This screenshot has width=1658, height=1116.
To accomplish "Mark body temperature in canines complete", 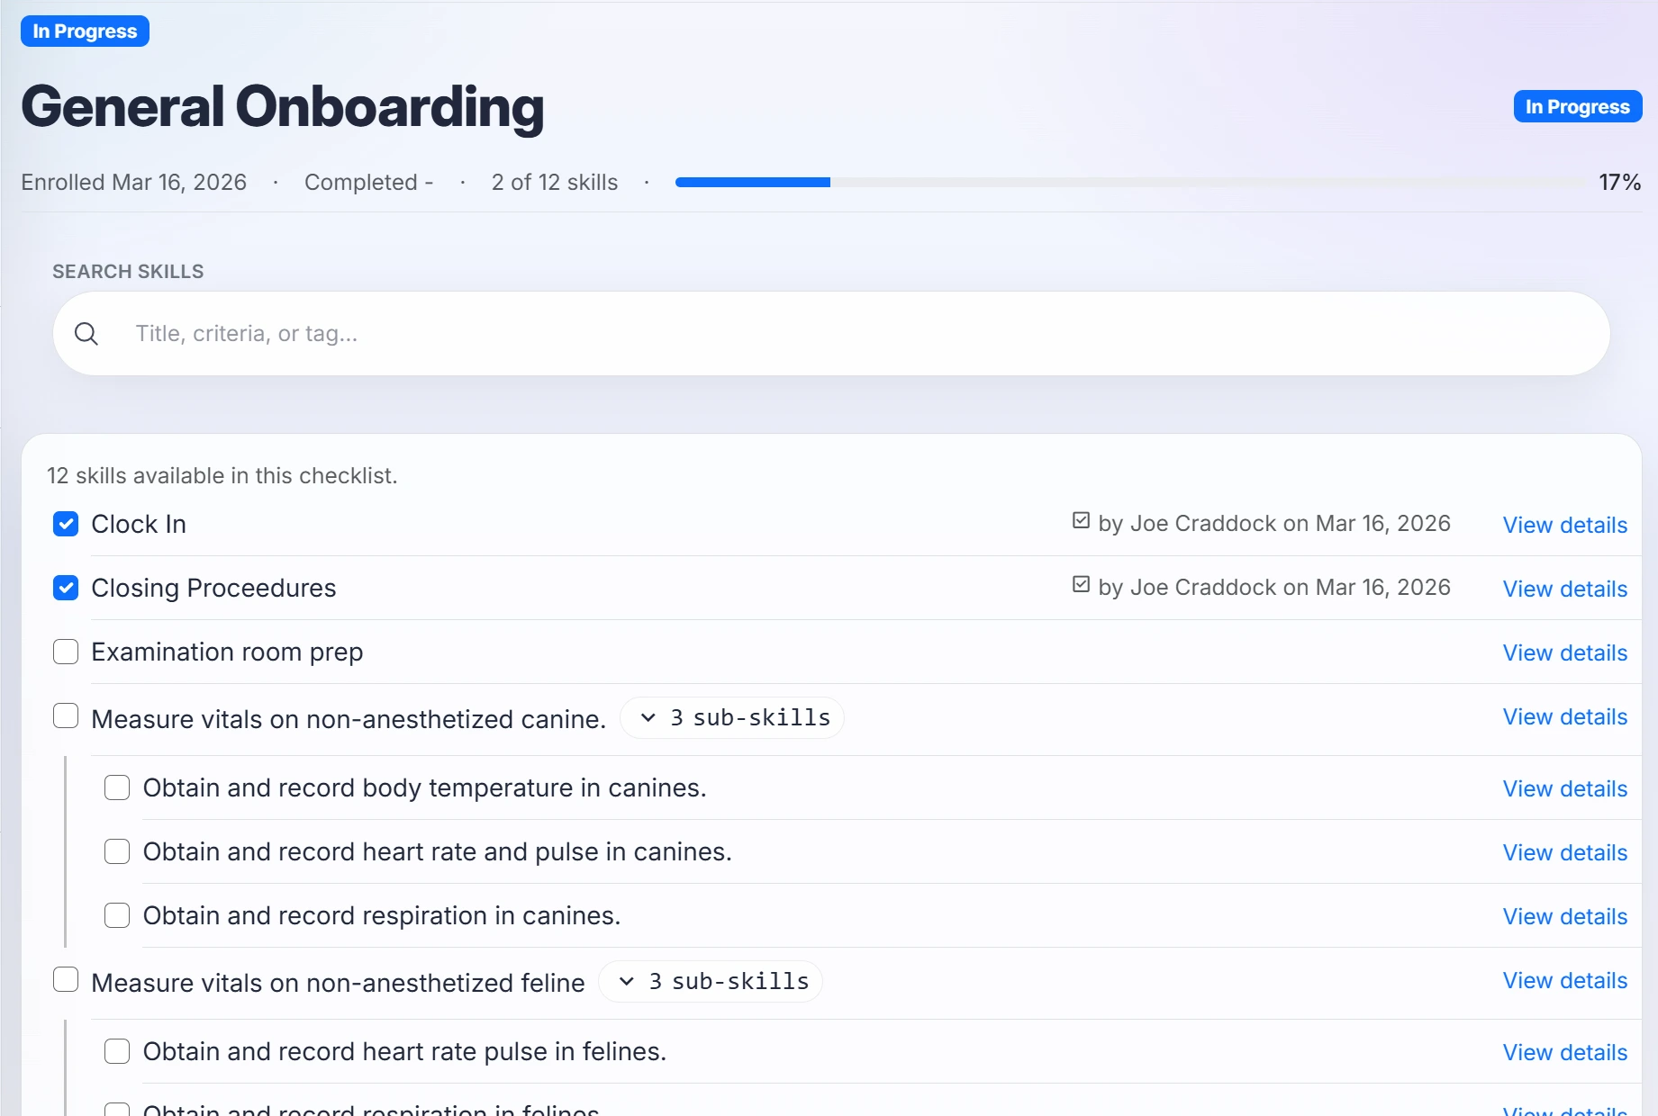I will (x=117, y=787).
